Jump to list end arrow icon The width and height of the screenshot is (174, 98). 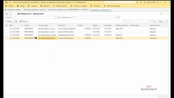[x=167, y=96]
